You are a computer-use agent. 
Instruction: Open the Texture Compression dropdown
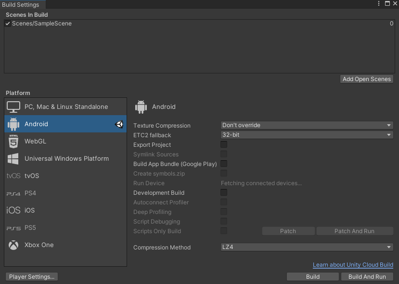click(307, 125)
